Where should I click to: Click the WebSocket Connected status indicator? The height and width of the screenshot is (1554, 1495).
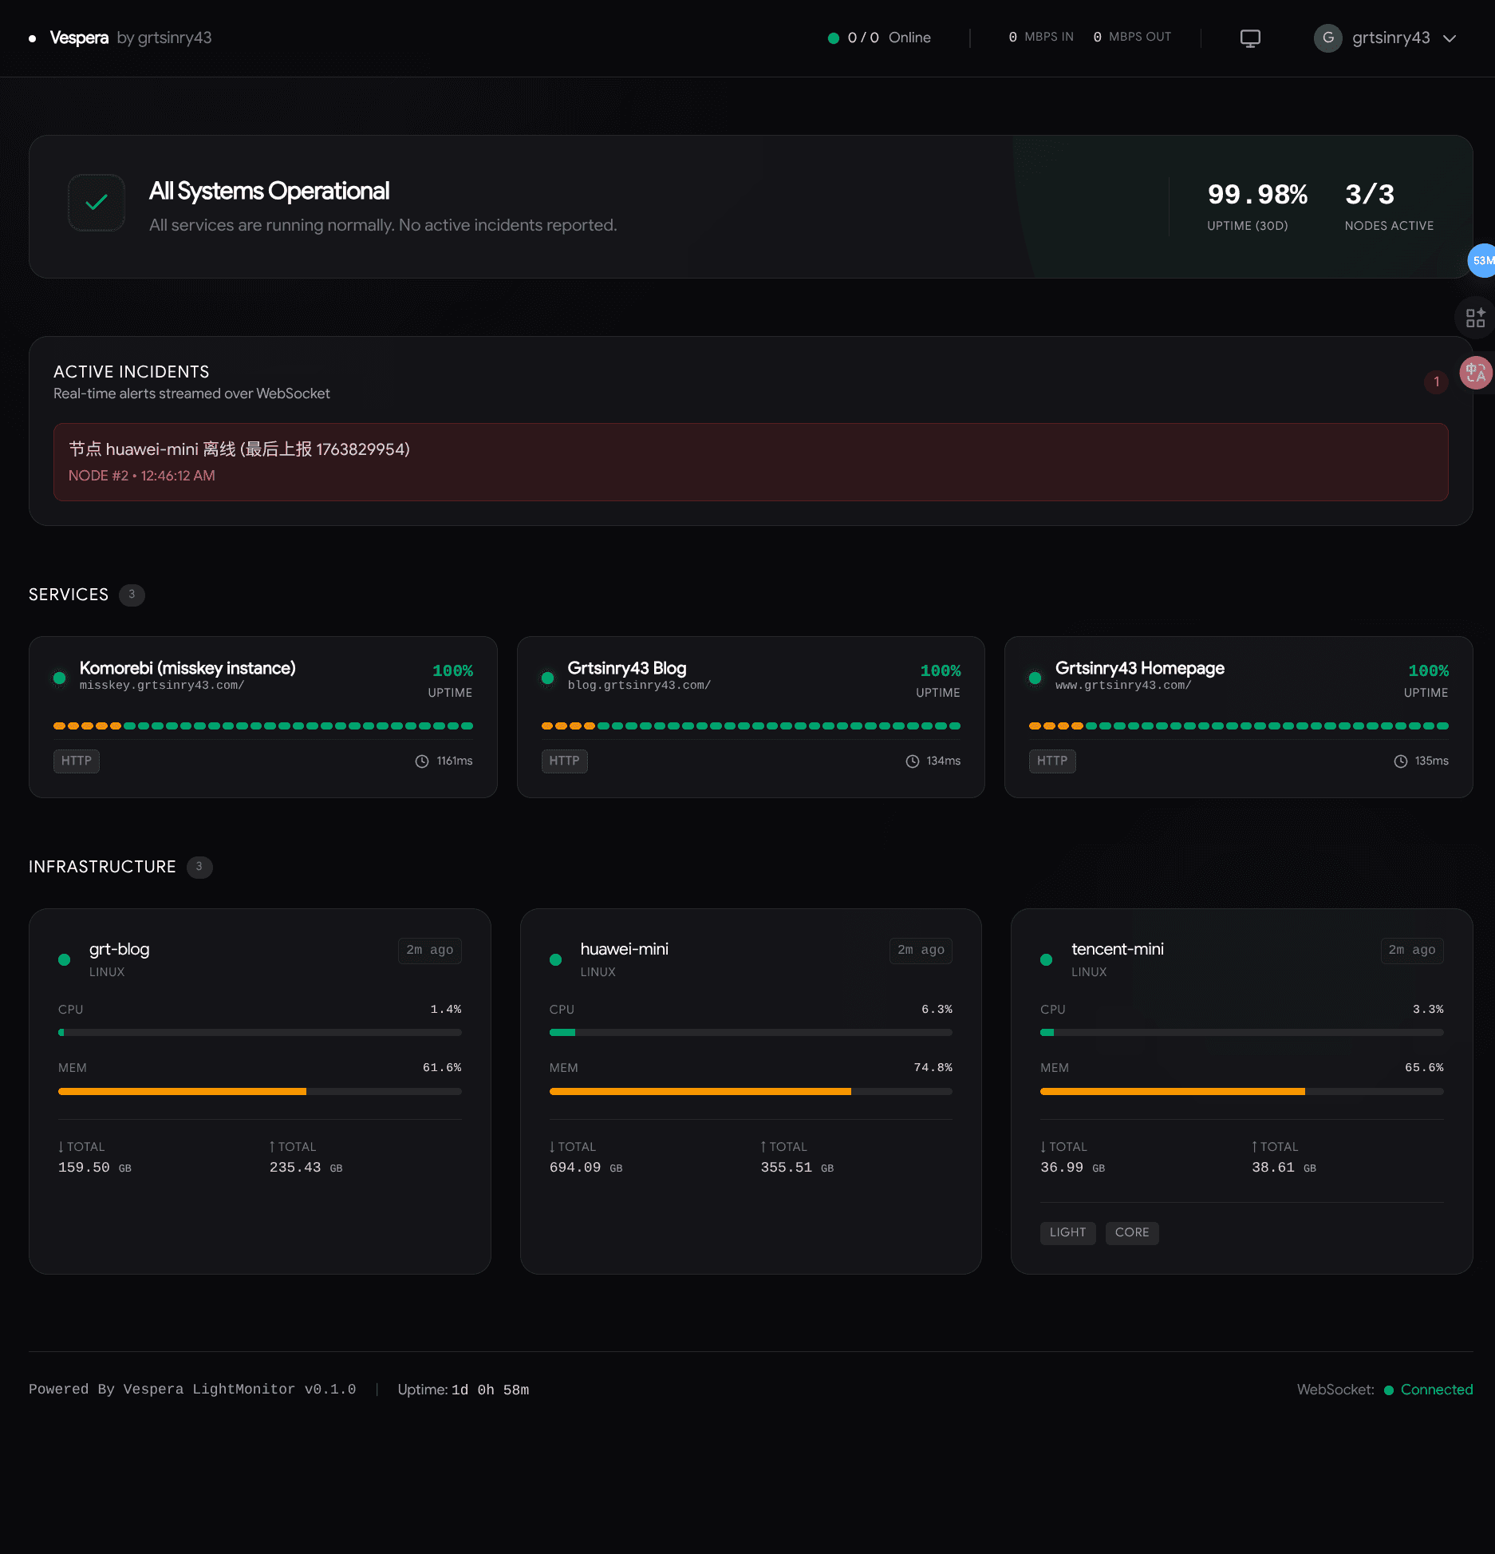[1428, 1390]
